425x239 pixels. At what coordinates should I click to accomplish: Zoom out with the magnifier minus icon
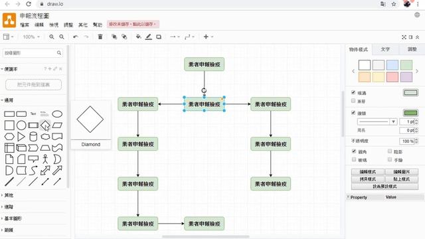[62, 37]
